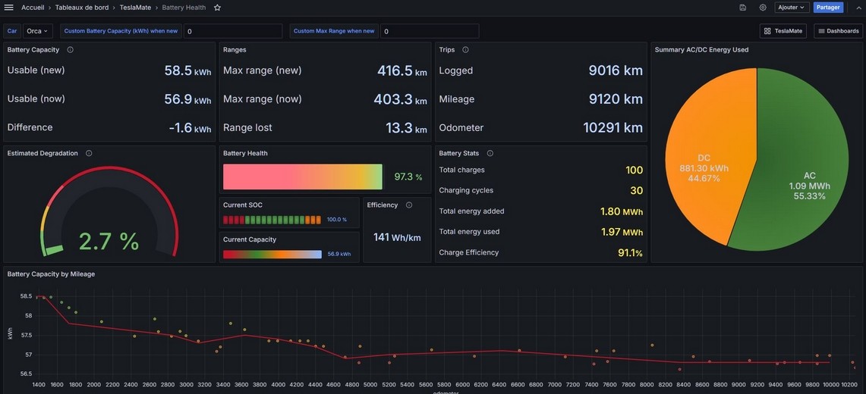Click Max range (now) 403.3 km value
Screen dimensions: 866x394
click(401, 99)
